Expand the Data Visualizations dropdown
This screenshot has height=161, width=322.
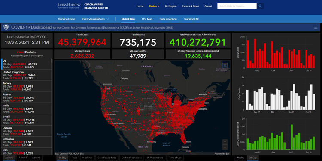[x=95, y=19]
